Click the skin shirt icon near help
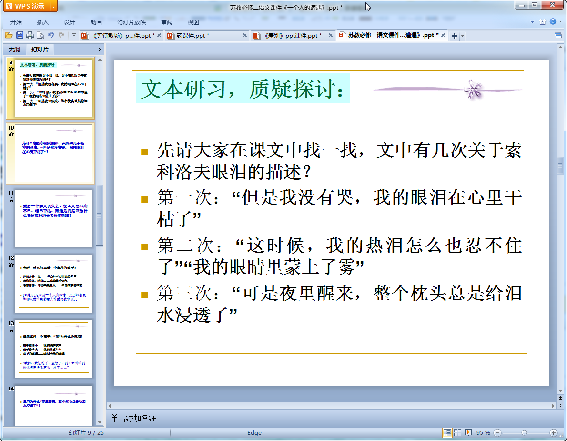Image resolution: width=567 pixels, height=441 pixels. pyautogui.click(x=542, y=22)
